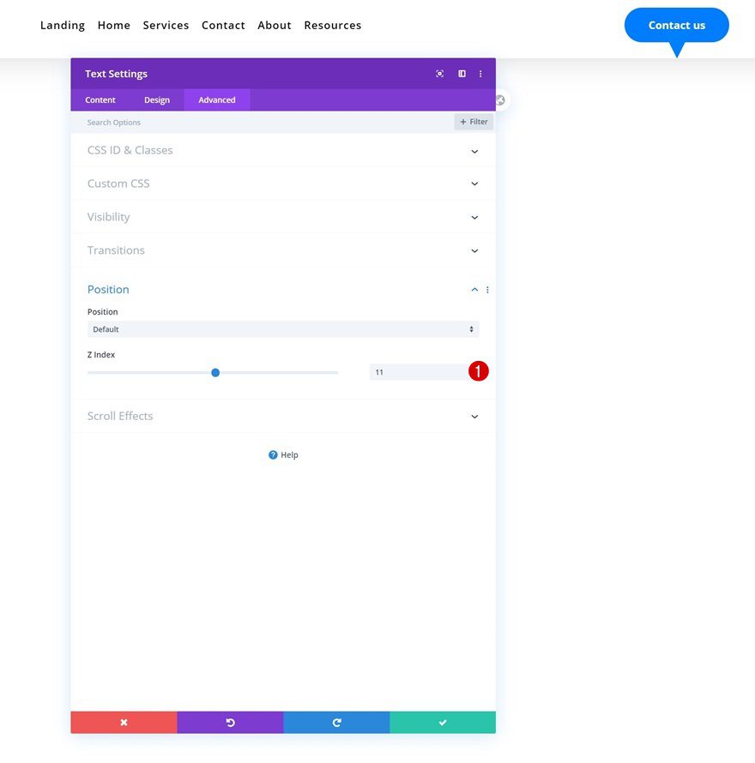This screenshot has width=755, height=763.
Task: Expand the Scroll Effects section
Action: [x=283, y=416]
